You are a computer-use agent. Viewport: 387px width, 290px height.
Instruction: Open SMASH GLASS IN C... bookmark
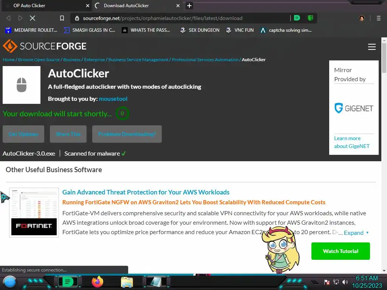[89, 30]
